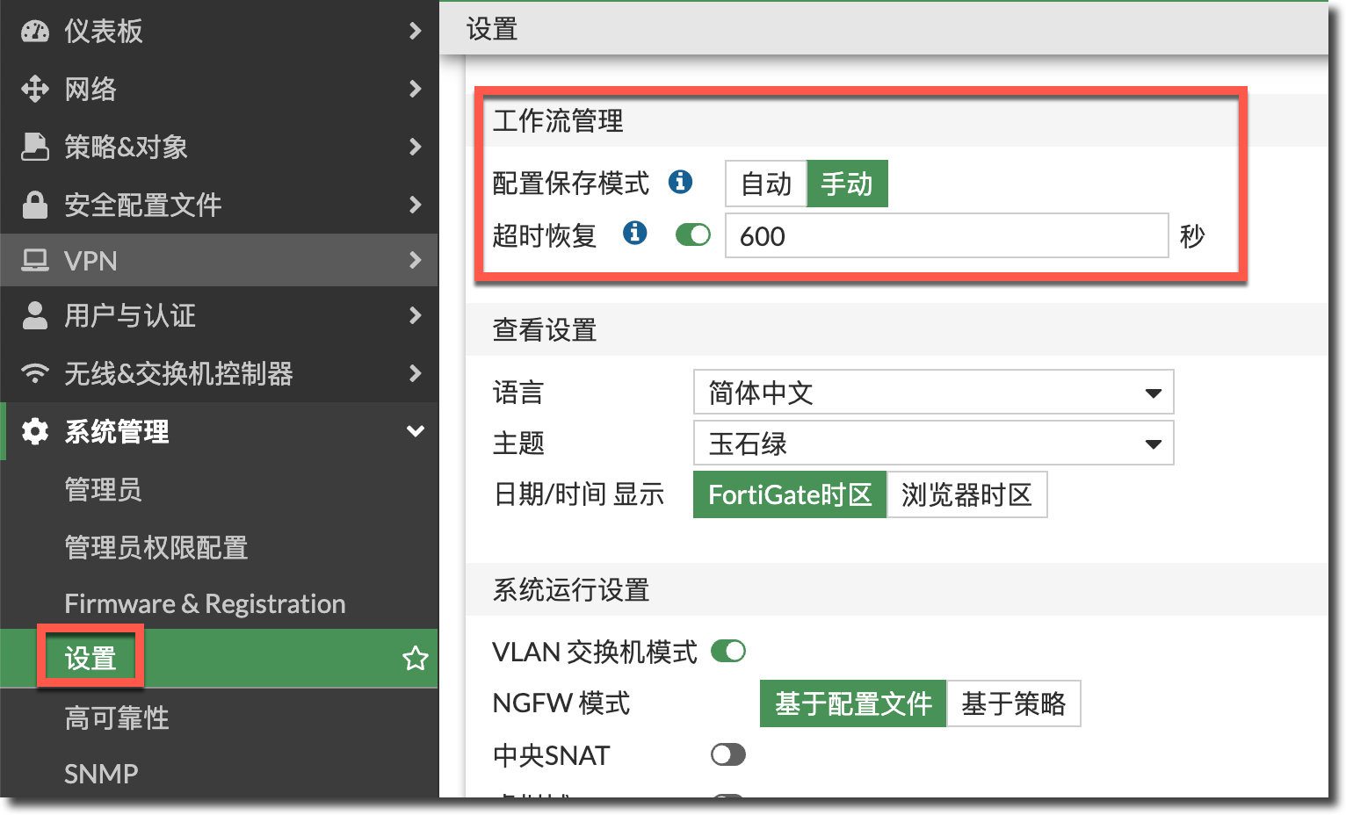Click the 600 seconds timeout field
The width and height of the screenshot is (1346, 815).
click(945, 236)
